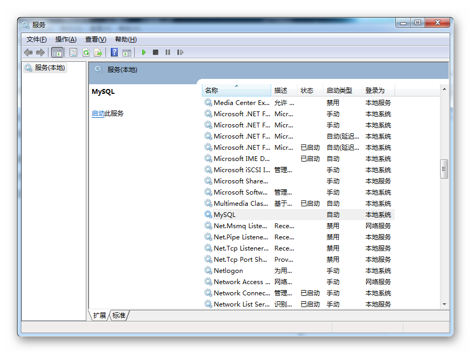Screen dimensions: 471x354
Task: Click the Back arrow toolbar icon
Action: click(28, 53)
